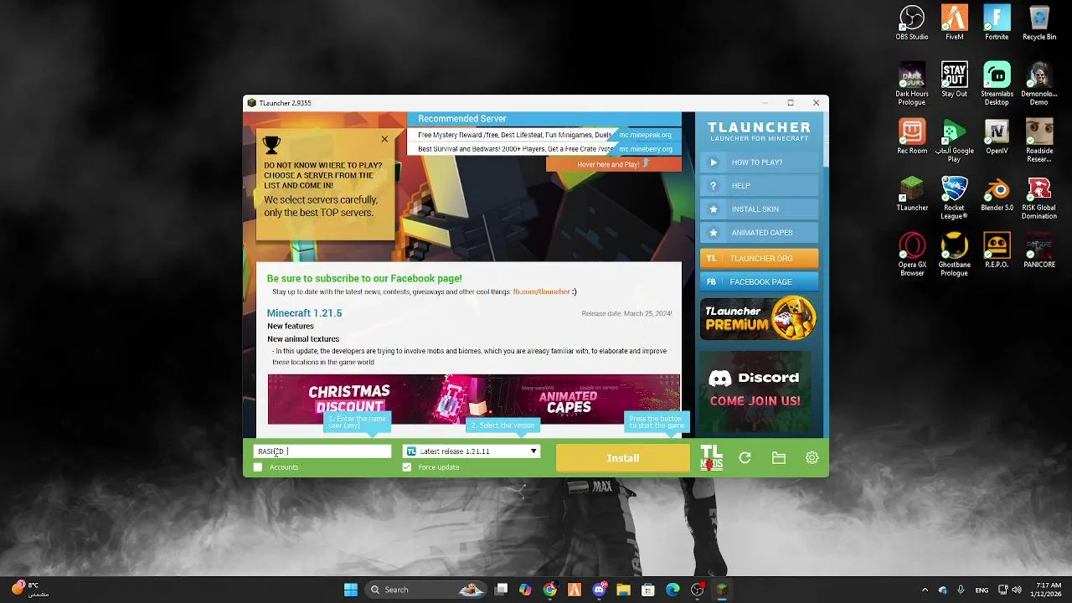
Task: Open Fortnite desktop shortcut
Action: [997, 23]
